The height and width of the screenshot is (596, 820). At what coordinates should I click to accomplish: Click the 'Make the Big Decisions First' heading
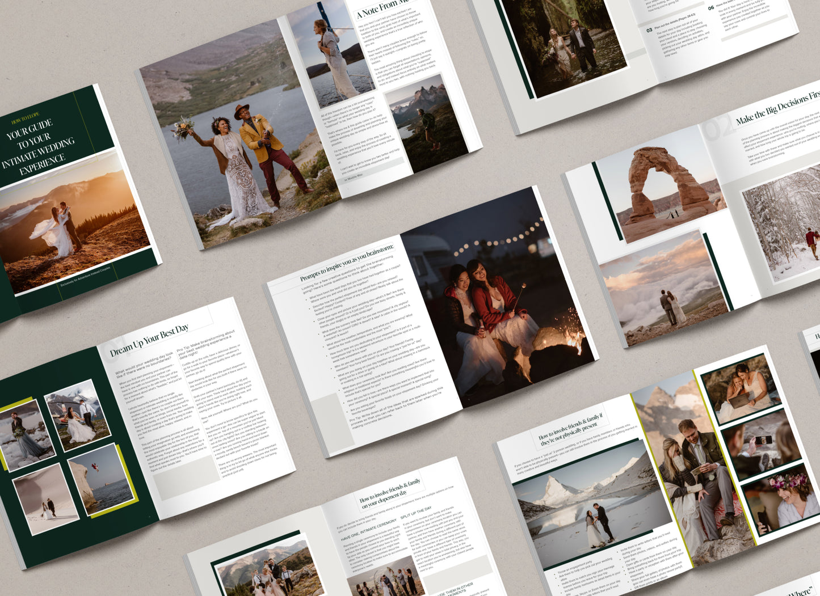pos(777,108)
